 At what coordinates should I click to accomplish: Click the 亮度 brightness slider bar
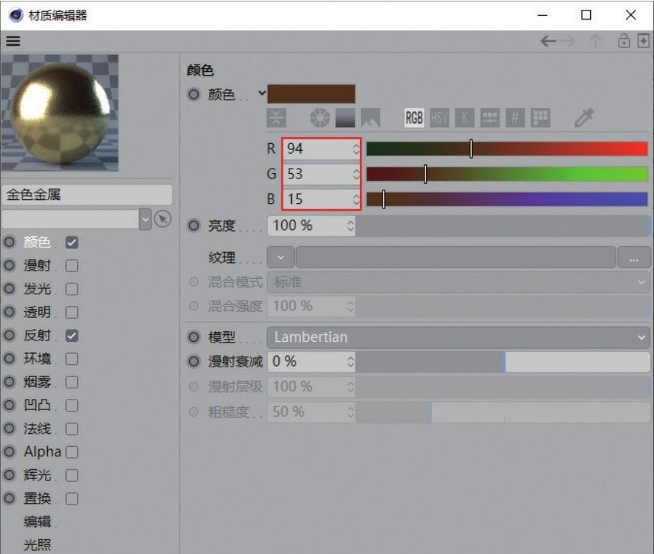[x=502, y=226]
